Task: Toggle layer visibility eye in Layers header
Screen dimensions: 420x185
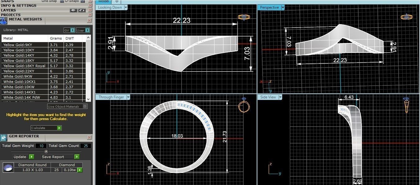Action: click(x=82, y=10)
